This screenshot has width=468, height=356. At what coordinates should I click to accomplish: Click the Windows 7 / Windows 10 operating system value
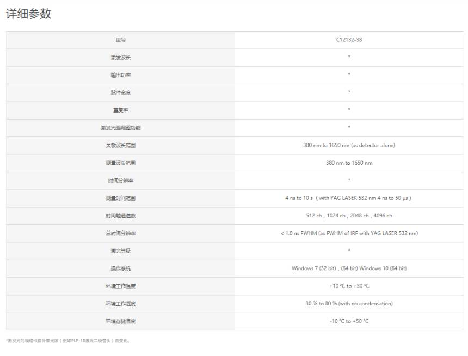click(x=349, y=268)
